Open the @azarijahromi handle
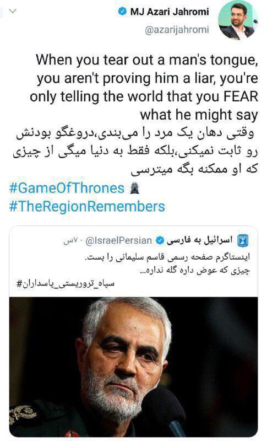267x441 pixels. (177, 30)
